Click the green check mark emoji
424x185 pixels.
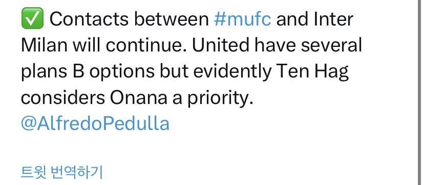32,18
